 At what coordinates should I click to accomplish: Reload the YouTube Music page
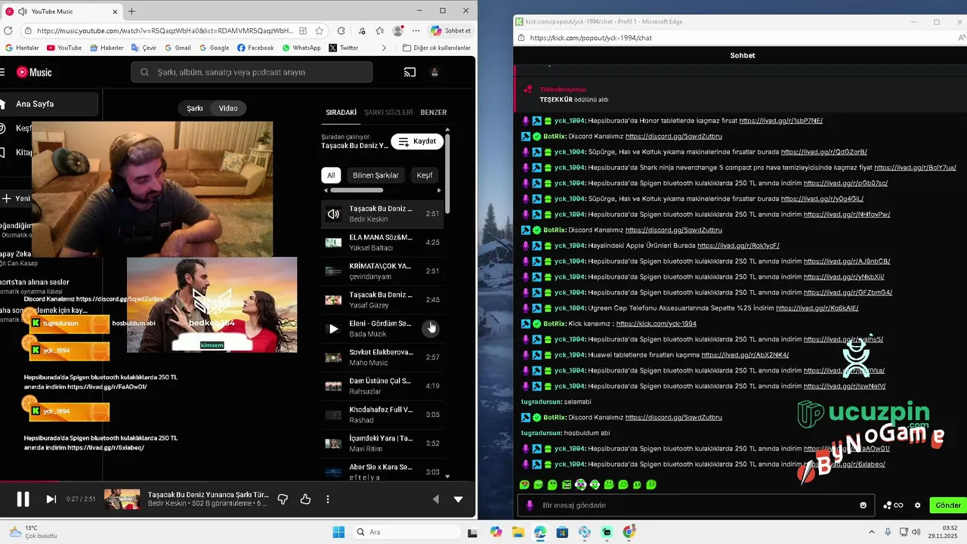(x=8, y=31)
